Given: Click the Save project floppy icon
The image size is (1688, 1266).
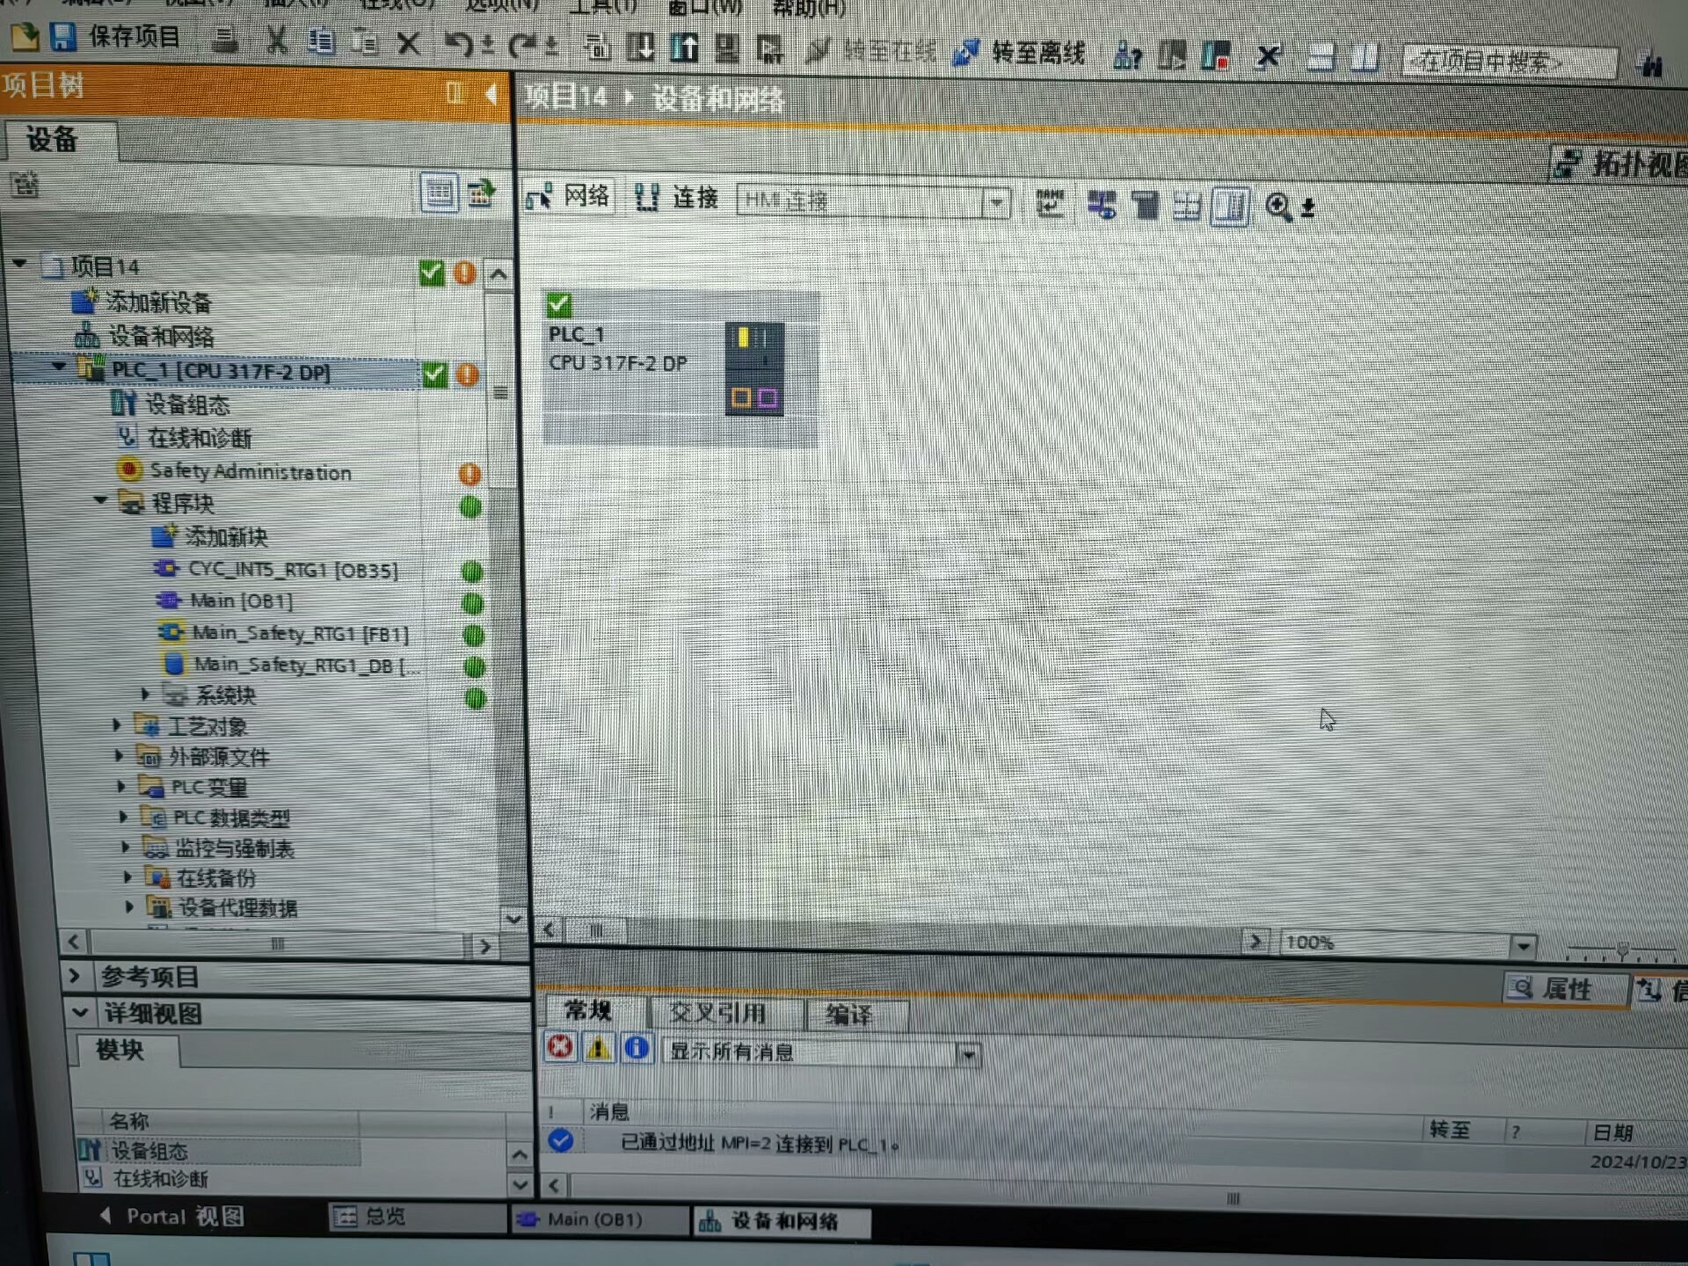Looking at the screenshot, I should pos(63,37).
